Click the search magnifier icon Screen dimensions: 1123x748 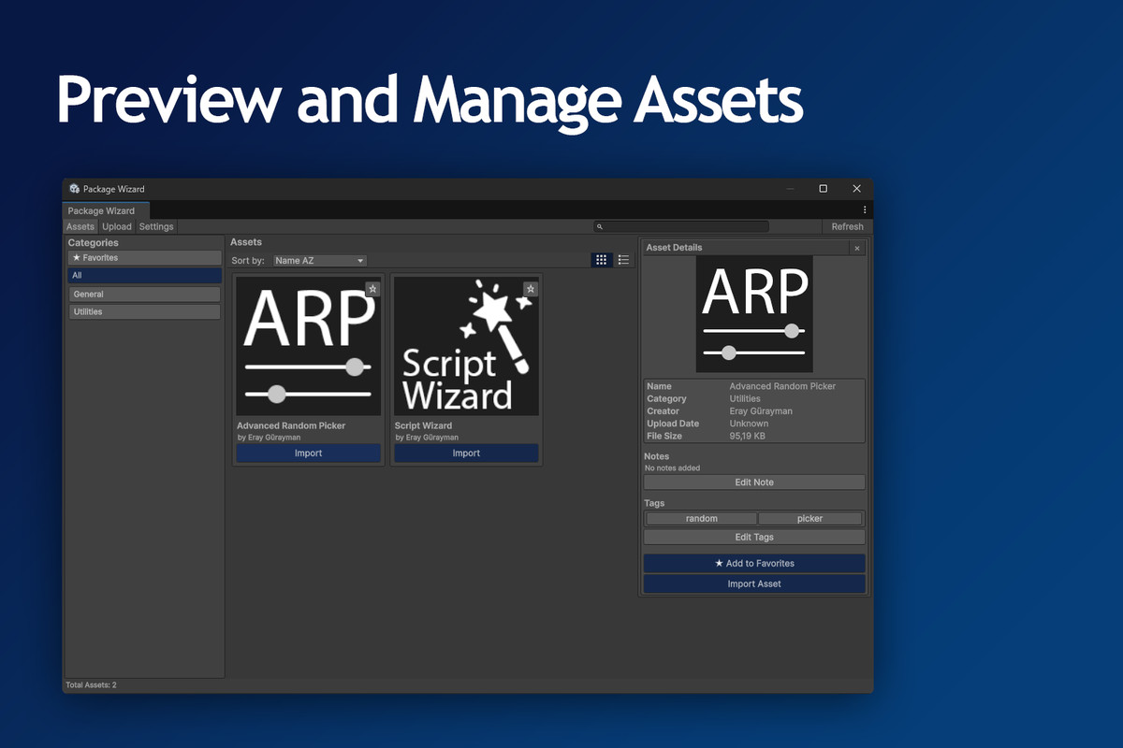coord(600,227)
